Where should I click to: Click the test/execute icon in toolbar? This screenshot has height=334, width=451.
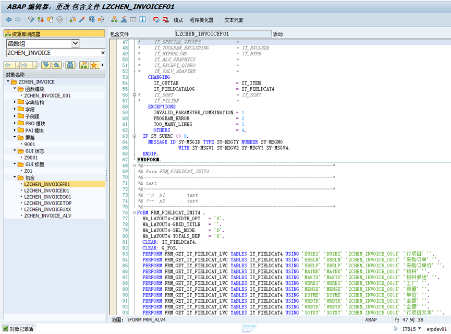92,20
